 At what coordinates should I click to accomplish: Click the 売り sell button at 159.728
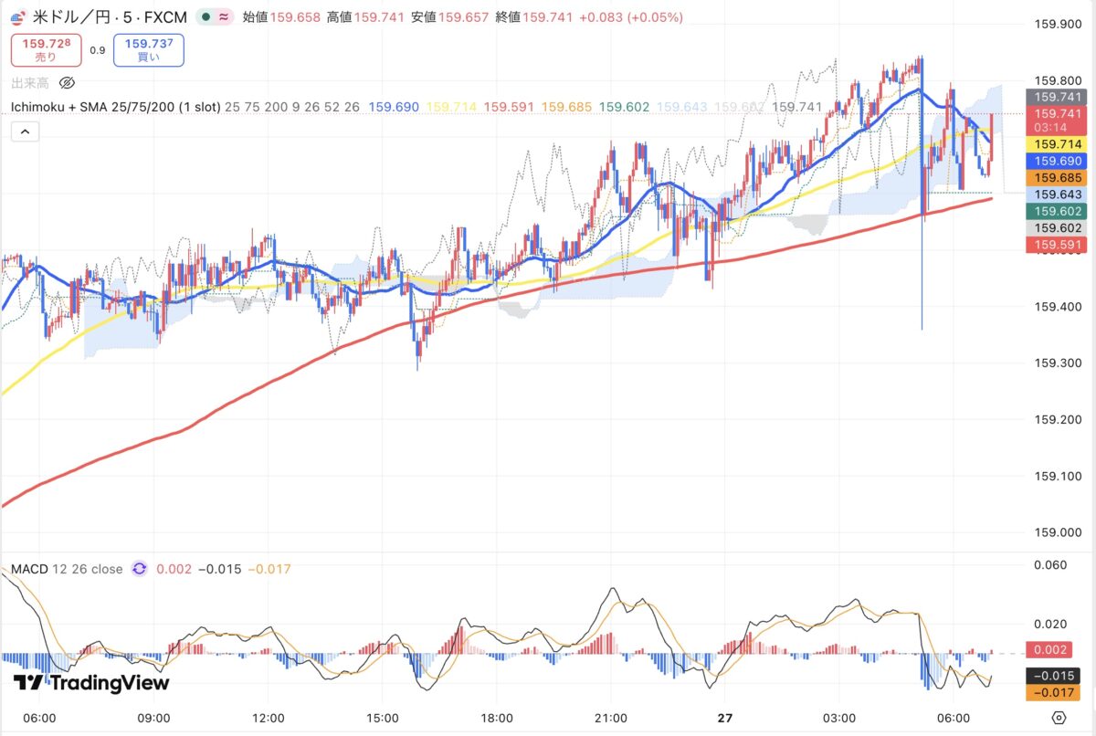[x=46, y=50]
